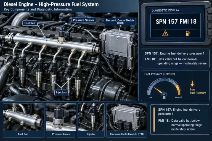This screenshot has width=212, height=141.
Task: Click the blue marker dot on the ECM
Action: click(x=117, y=39)
